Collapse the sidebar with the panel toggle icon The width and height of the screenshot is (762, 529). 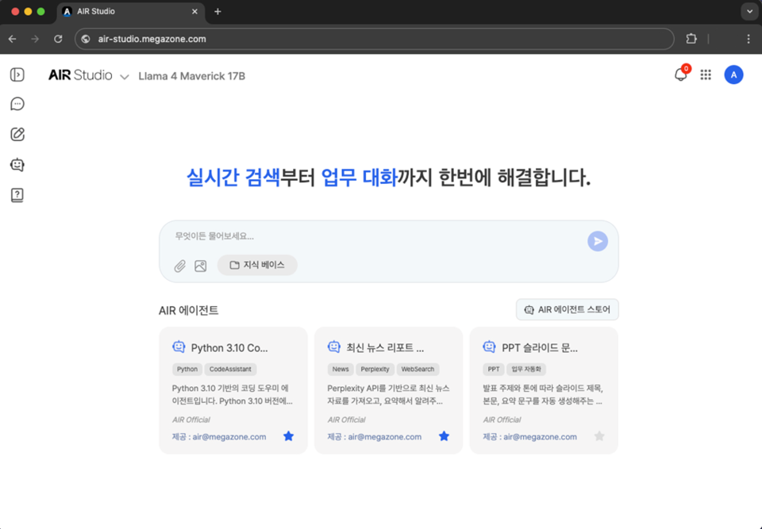click(17, 75)
